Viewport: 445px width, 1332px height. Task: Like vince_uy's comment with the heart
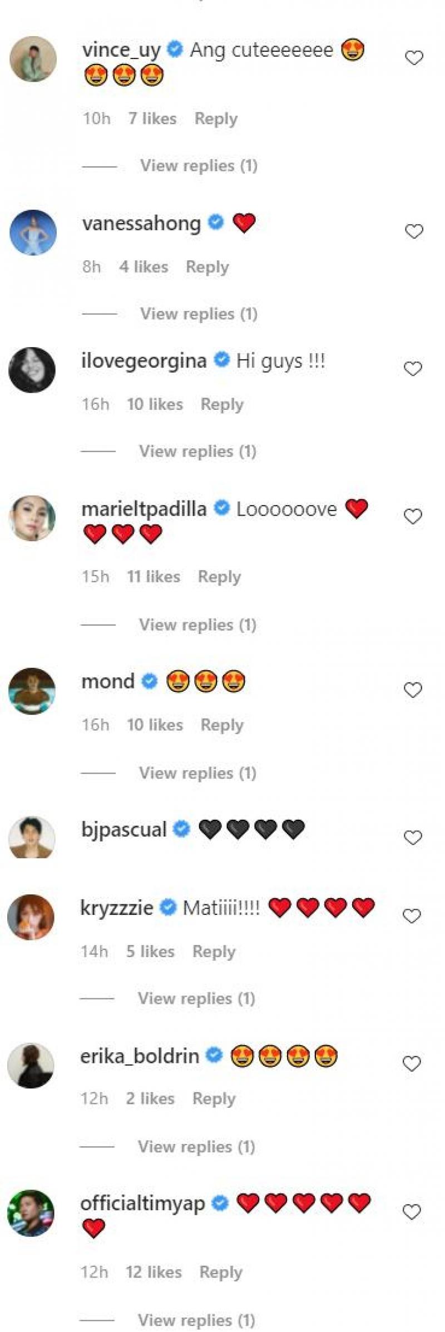(x=414, y=58)
